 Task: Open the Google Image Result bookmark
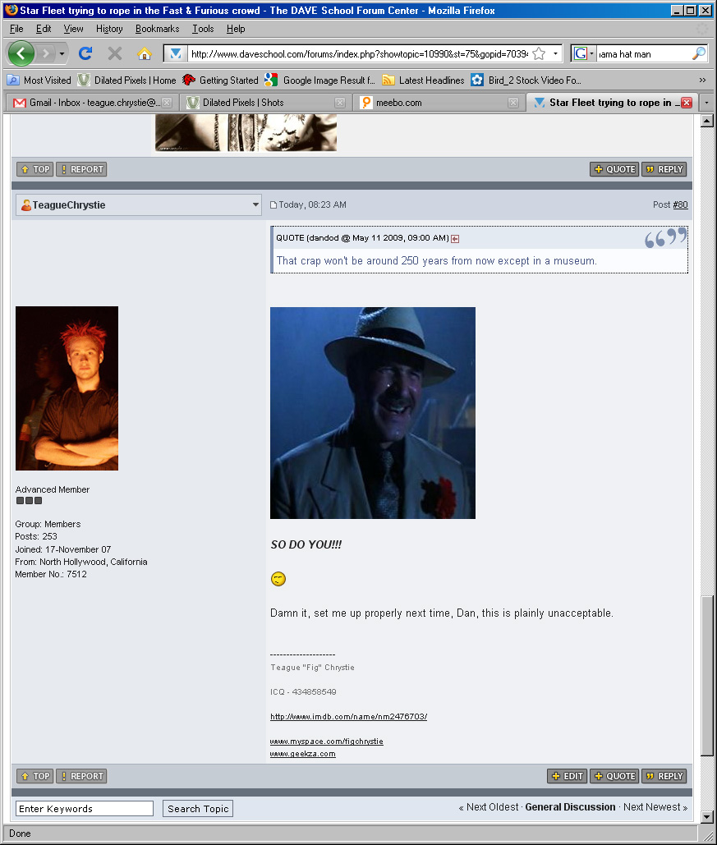coord(320,80)
